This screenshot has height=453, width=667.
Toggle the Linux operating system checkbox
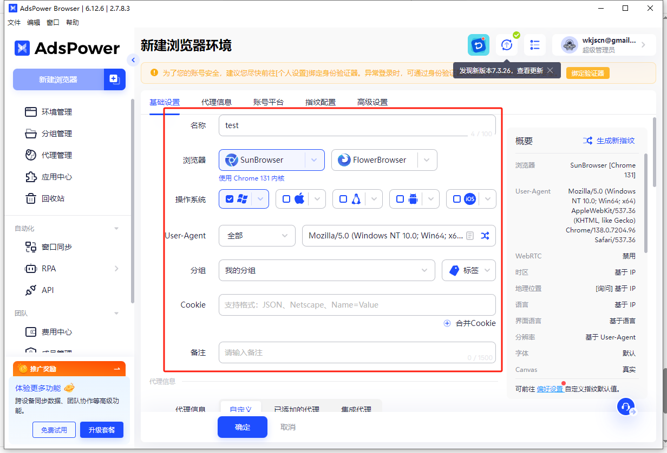pos(343,199)
